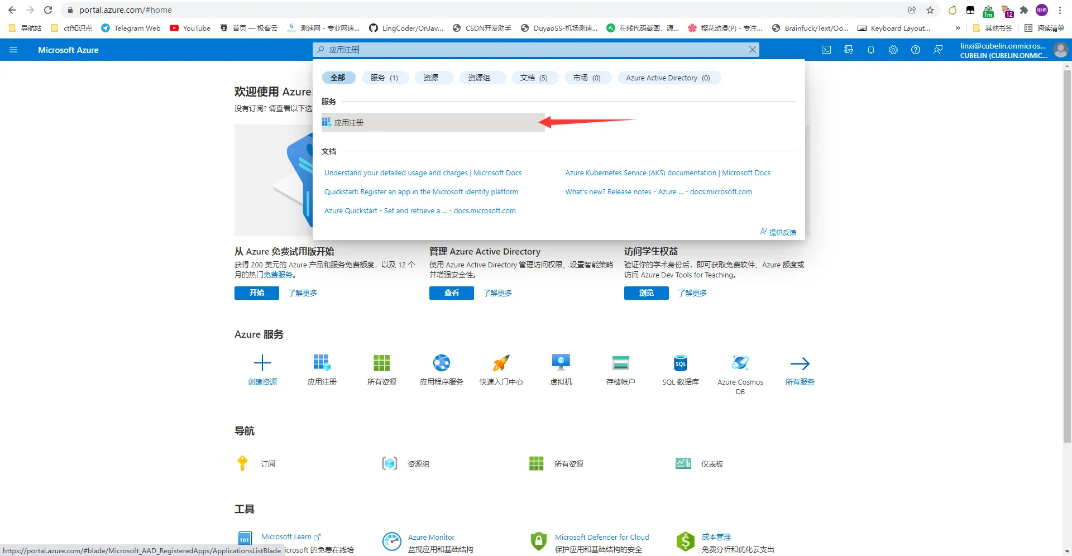
Task: Click the help question mark icon
Action: click(916, 50)
